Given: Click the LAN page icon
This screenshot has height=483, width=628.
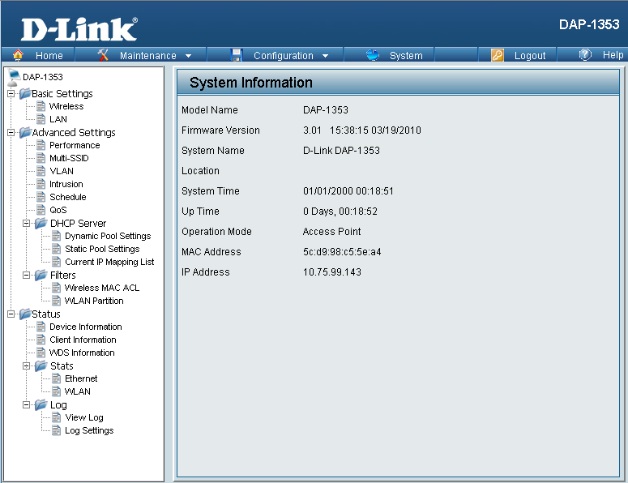Looking at the screenshot, I should point(41,119).
